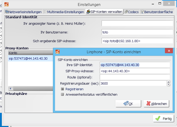The width and height of the screenshot is (177, 127).
Task: Click the SIP-Proxy-Adresse field
Action: (x=135, y=71)
